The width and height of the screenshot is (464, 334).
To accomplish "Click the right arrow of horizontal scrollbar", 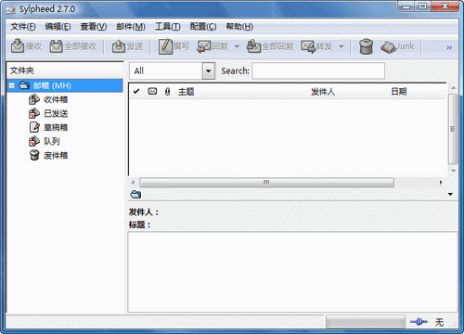I will (x=441, y=183).
